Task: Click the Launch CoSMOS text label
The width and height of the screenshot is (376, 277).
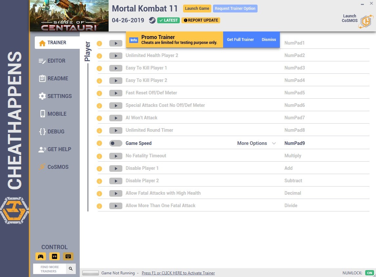Action: click(x=350, y=18)
